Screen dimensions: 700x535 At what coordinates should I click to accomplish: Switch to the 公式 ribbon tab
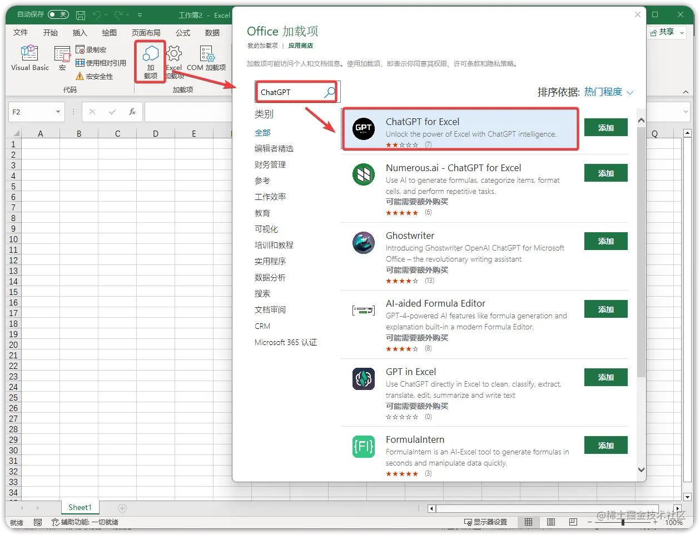[x=183, y=33]
